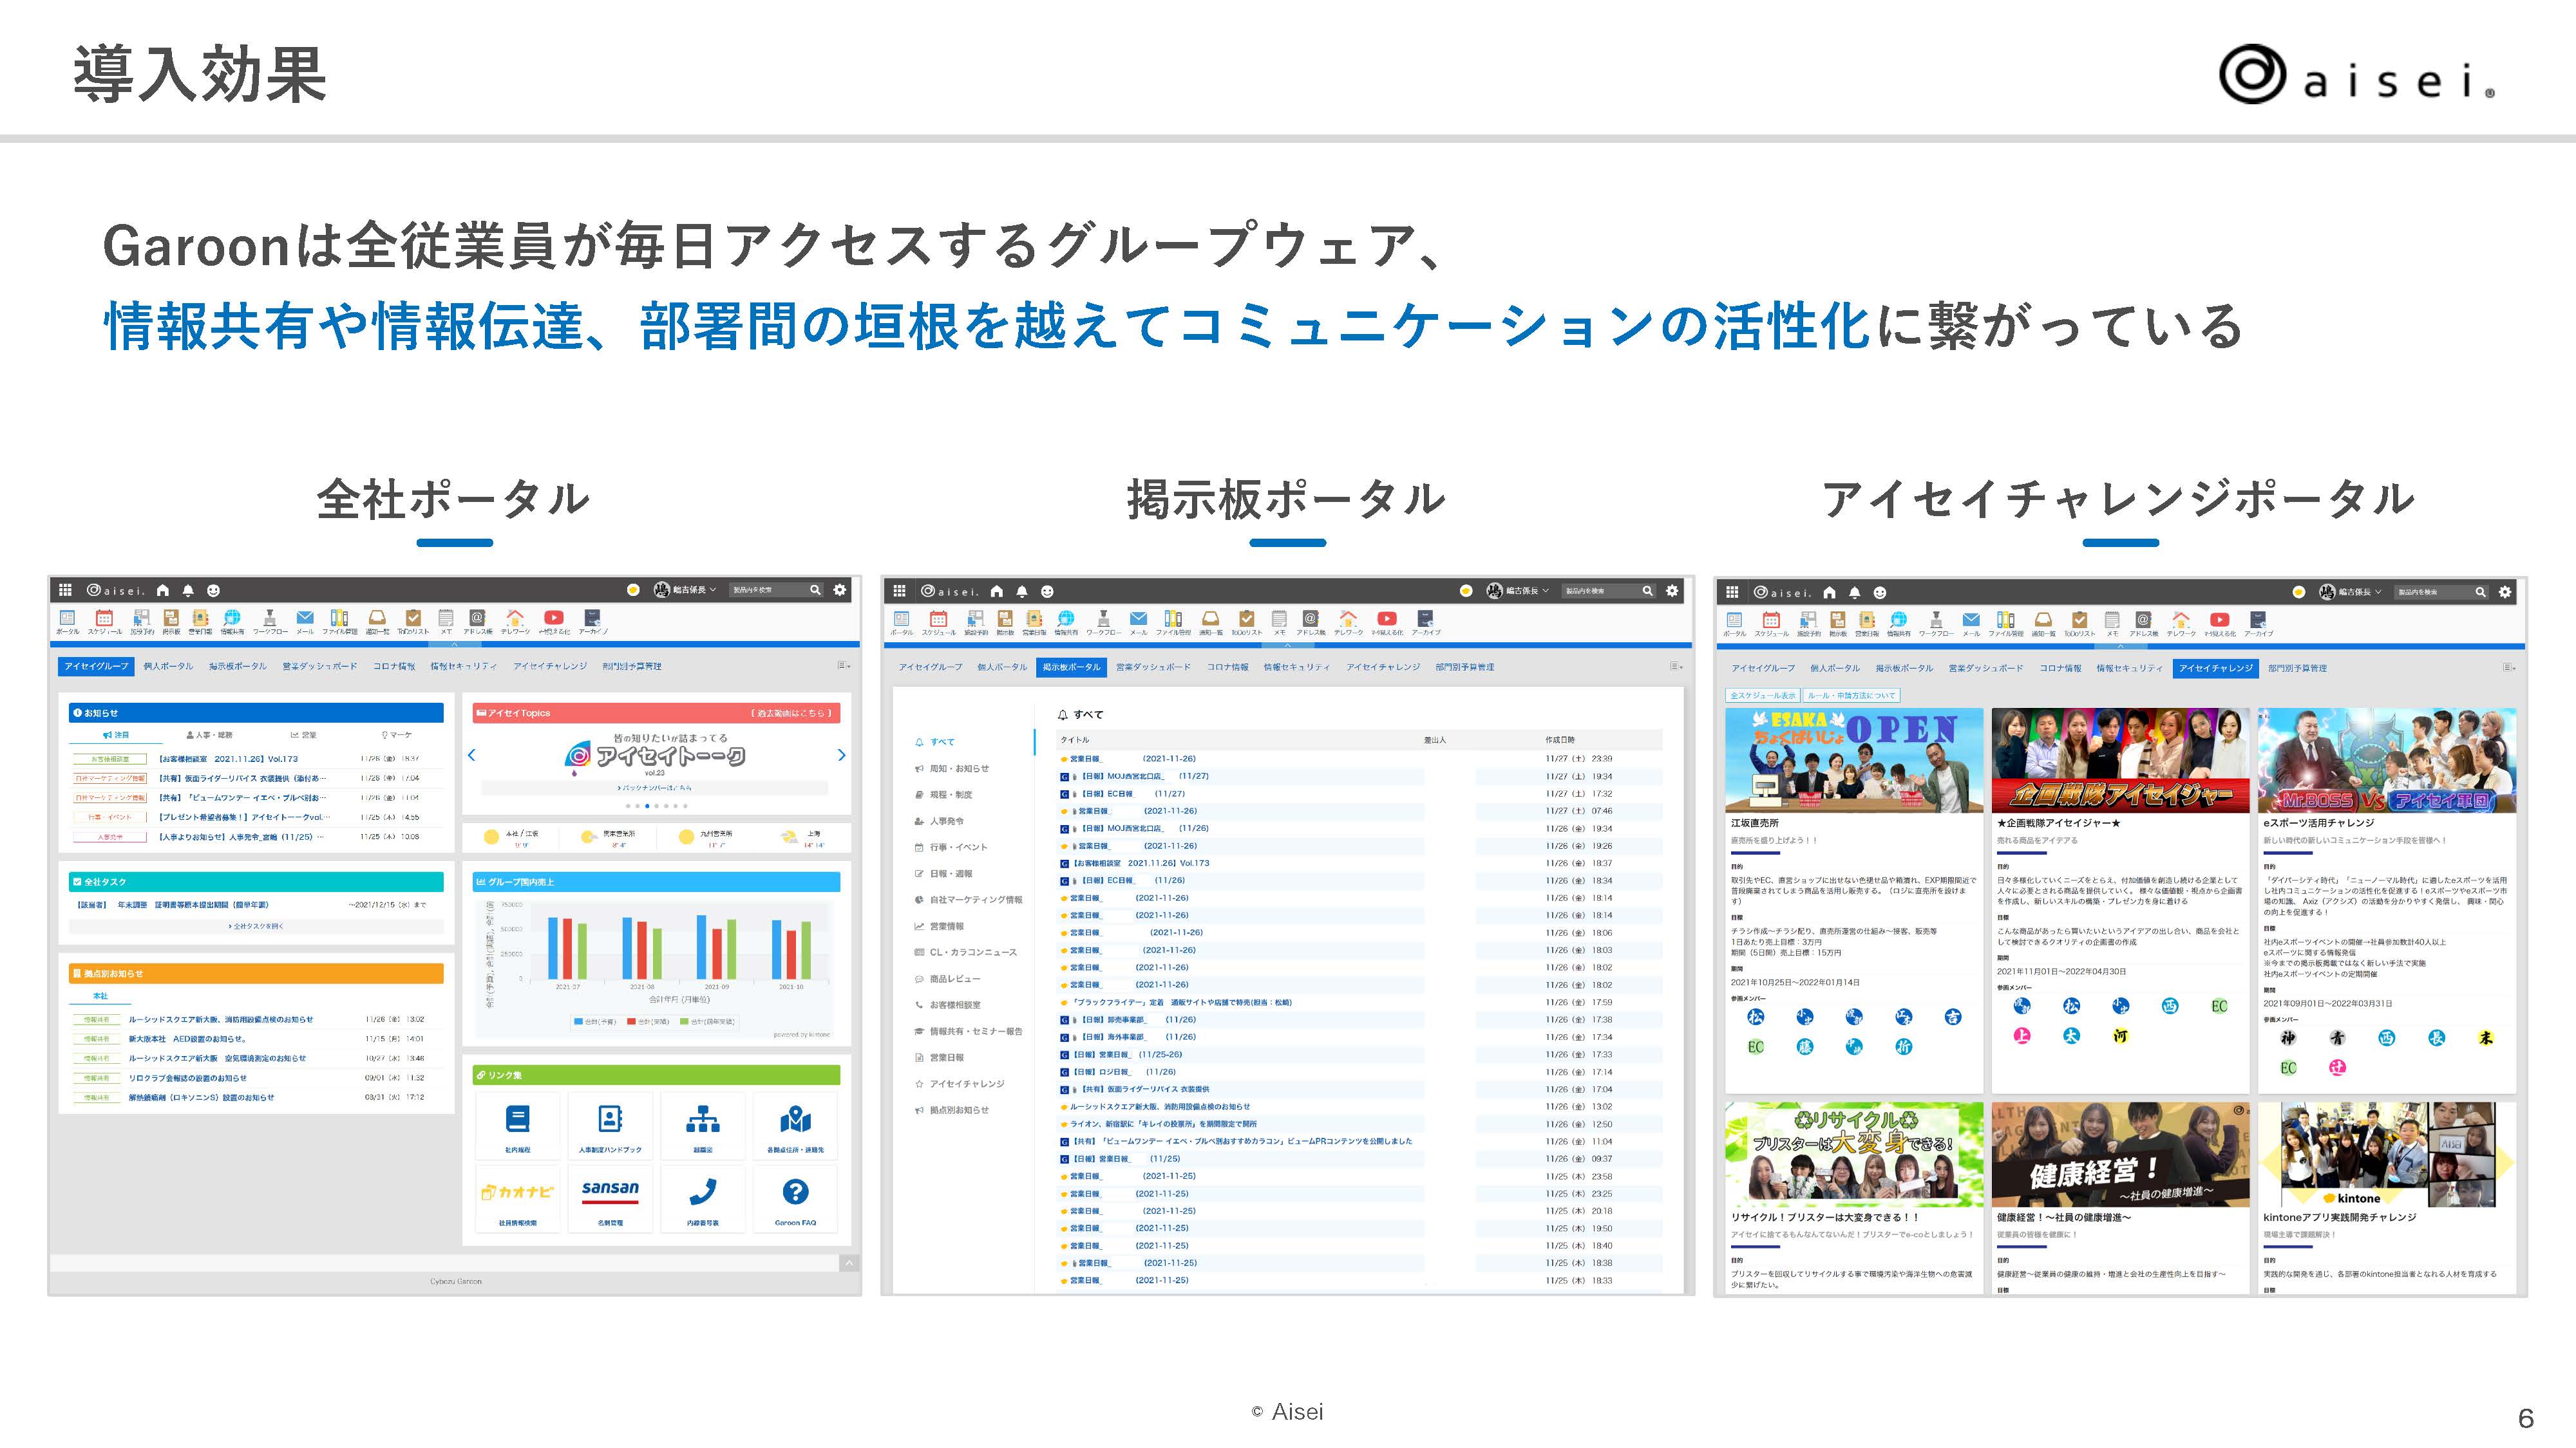
Task: Collapse the app icon bar in 掲示板ポータル screenshot
Action: pyautogui.click(x=1287, y=645)
